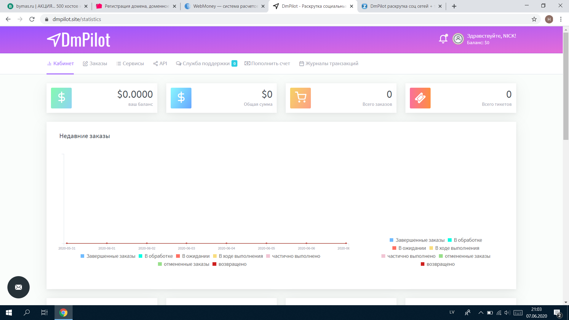Open the touch keyboard tray icon
Screen dimensions: 569x320
pyautogui.click(x=518, y=313)
